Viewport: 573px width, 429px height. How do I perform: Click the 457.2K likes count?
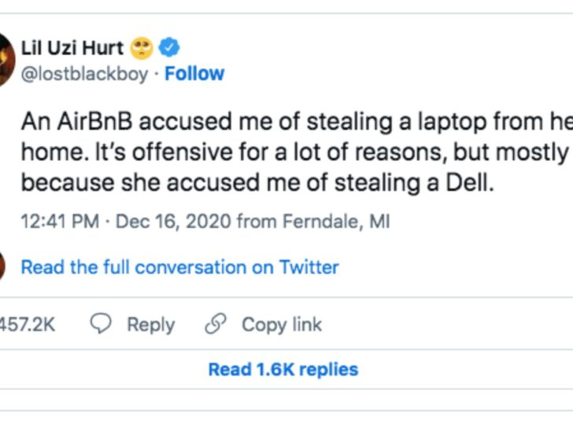tap(27, 324)
